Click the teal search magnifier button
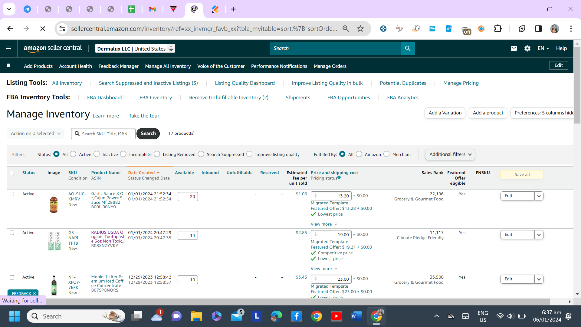This screenshot has width=581, height=327. 408,48
